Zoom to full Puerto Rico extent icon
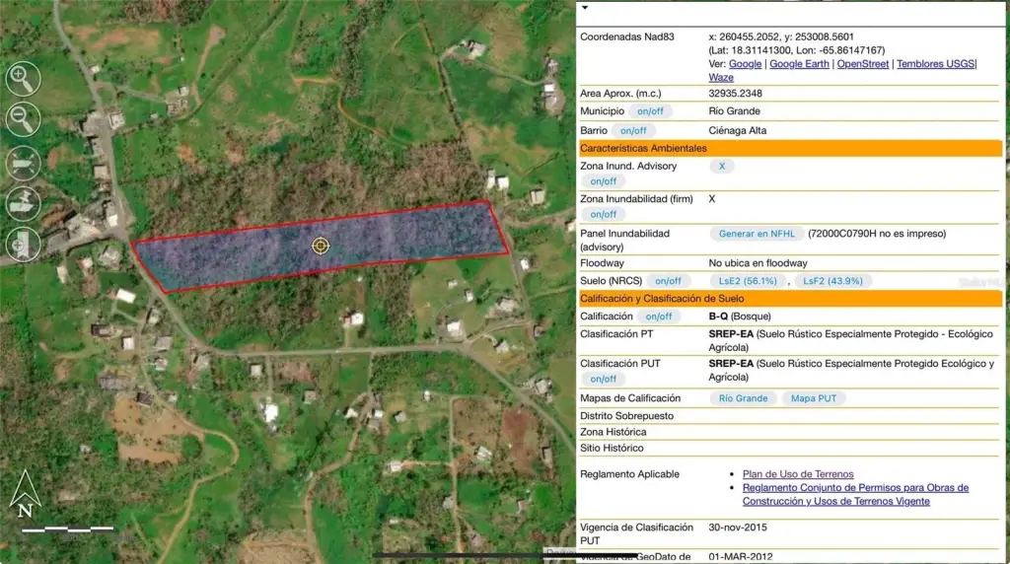The image size is (1010, 564). [23, 162]
